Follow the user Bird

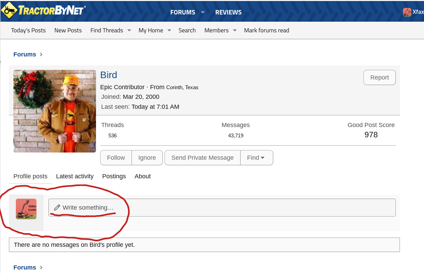point(116,158)
